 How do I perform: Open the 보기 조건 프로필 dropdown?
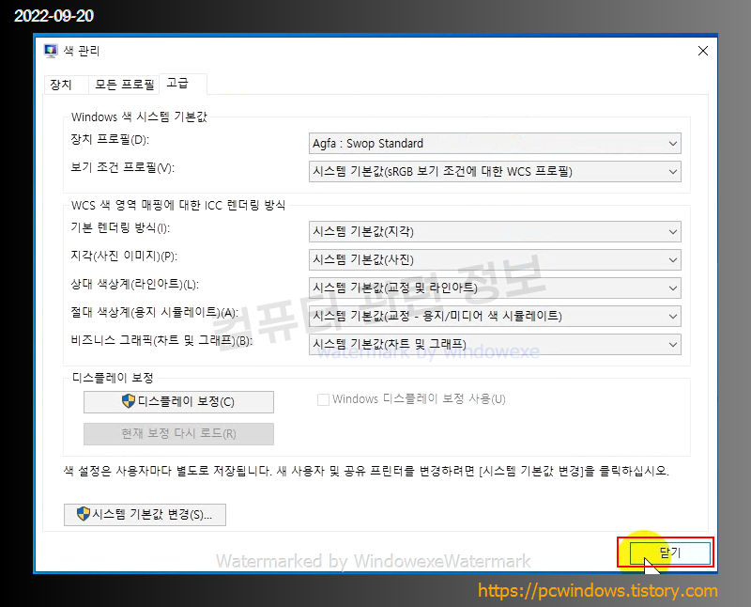pos(495,171)
